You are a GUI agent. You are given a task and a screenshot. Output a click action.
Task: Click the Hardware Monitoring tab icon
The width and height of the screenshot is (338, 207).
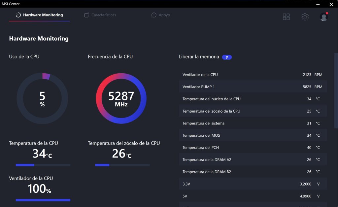pos(18,15)
